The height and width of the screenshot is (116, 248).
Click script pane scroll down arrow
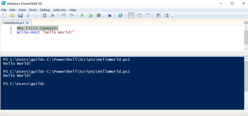[x=246, y=49]
